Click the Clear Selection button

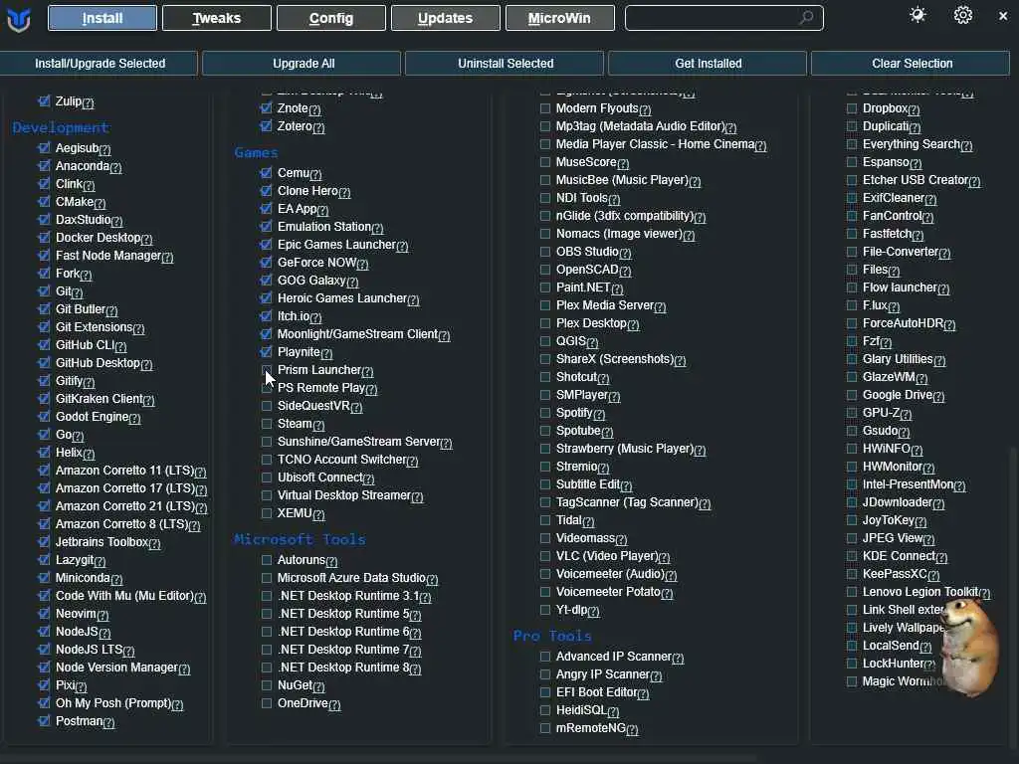click(x=912, y=64)
